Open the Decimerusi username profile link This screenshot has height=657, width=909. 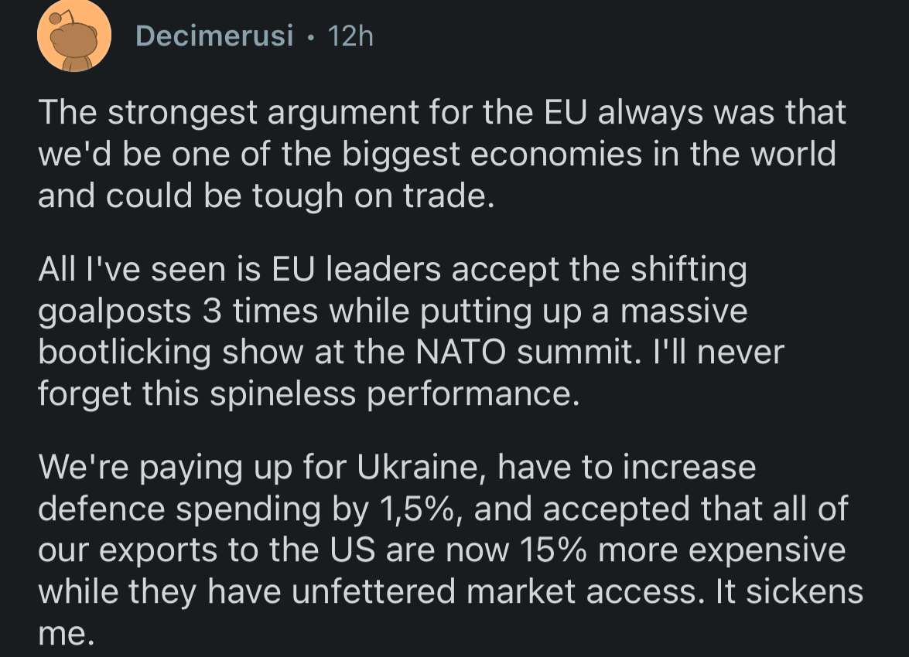click(214, 36)
